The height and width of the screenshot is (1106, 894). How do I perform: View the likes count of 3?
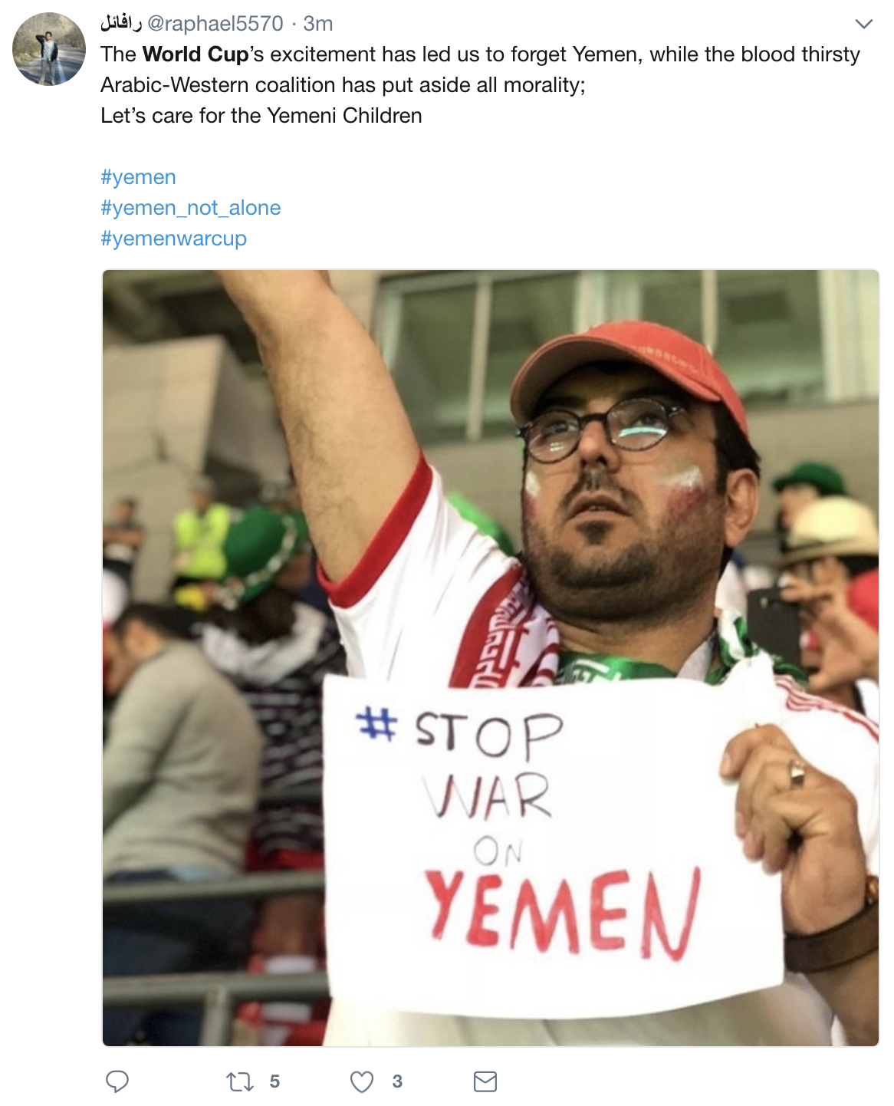(397, 1082)
